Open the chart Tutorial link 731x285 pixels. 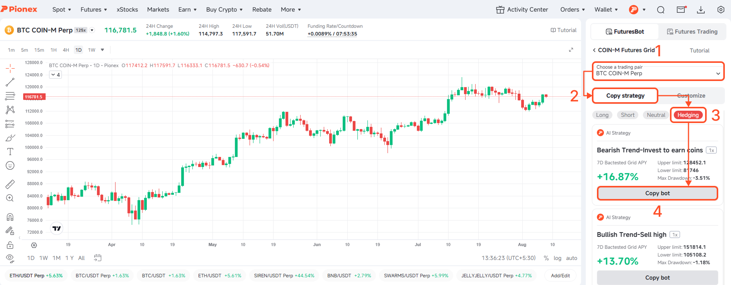(x=563, y=30)
